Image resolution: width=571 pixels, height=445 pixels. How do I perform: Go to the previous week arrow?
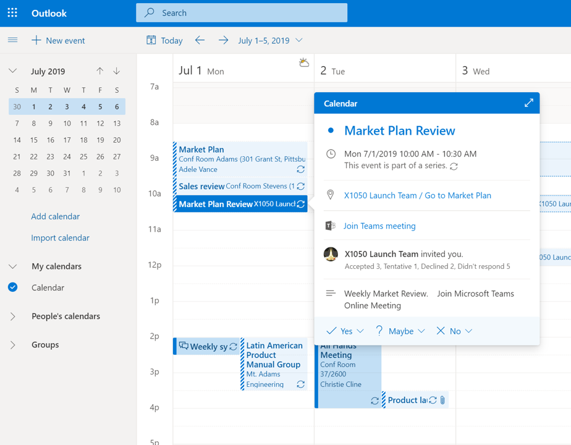pos(200,40)
